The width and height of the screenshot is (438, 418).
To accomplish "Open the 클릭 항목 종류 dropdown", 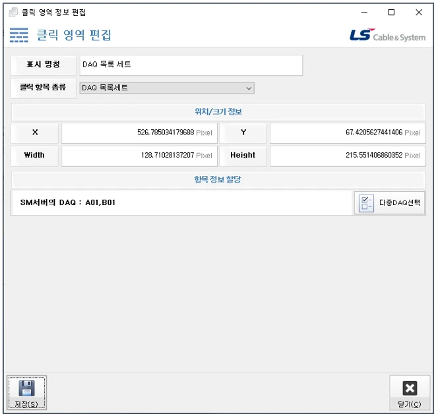I will (167, 88).
